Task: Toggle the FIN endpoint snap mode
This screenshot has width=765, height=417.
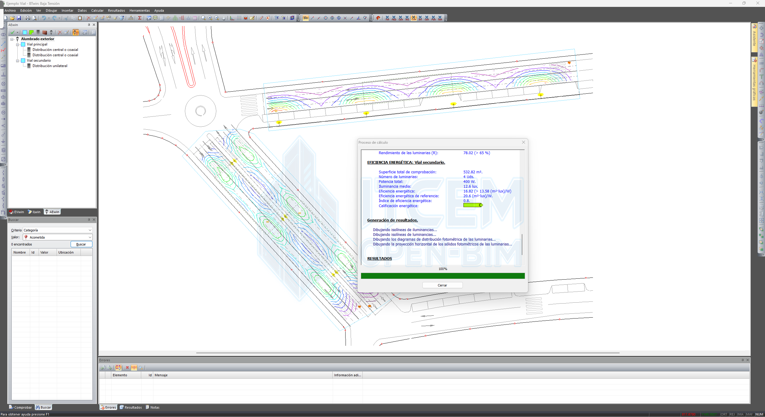Action: pyautogui.click(x=387, y=18)
